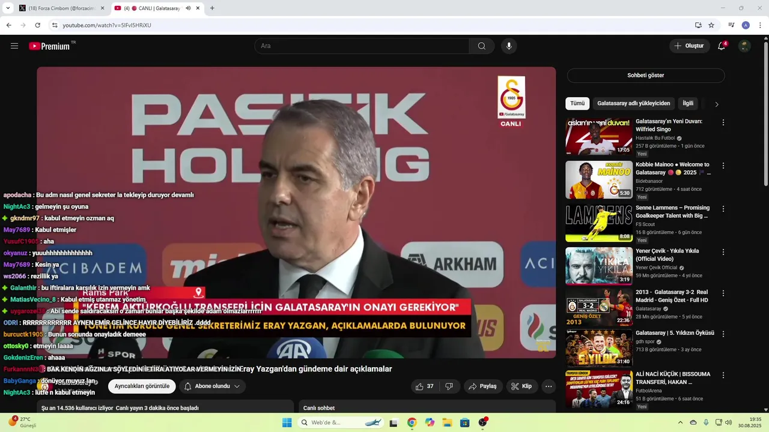Open the Windows Start menu
The image size is (769, 432).
(x=287, y=422)
